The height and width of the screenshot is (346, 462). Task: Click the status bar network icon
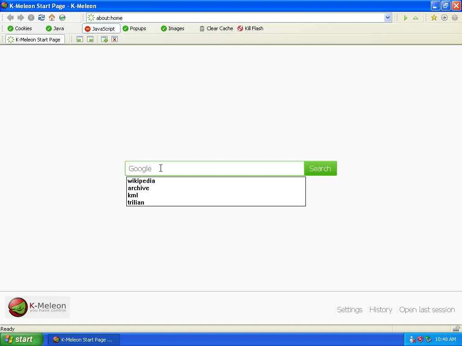click(457, 328)
